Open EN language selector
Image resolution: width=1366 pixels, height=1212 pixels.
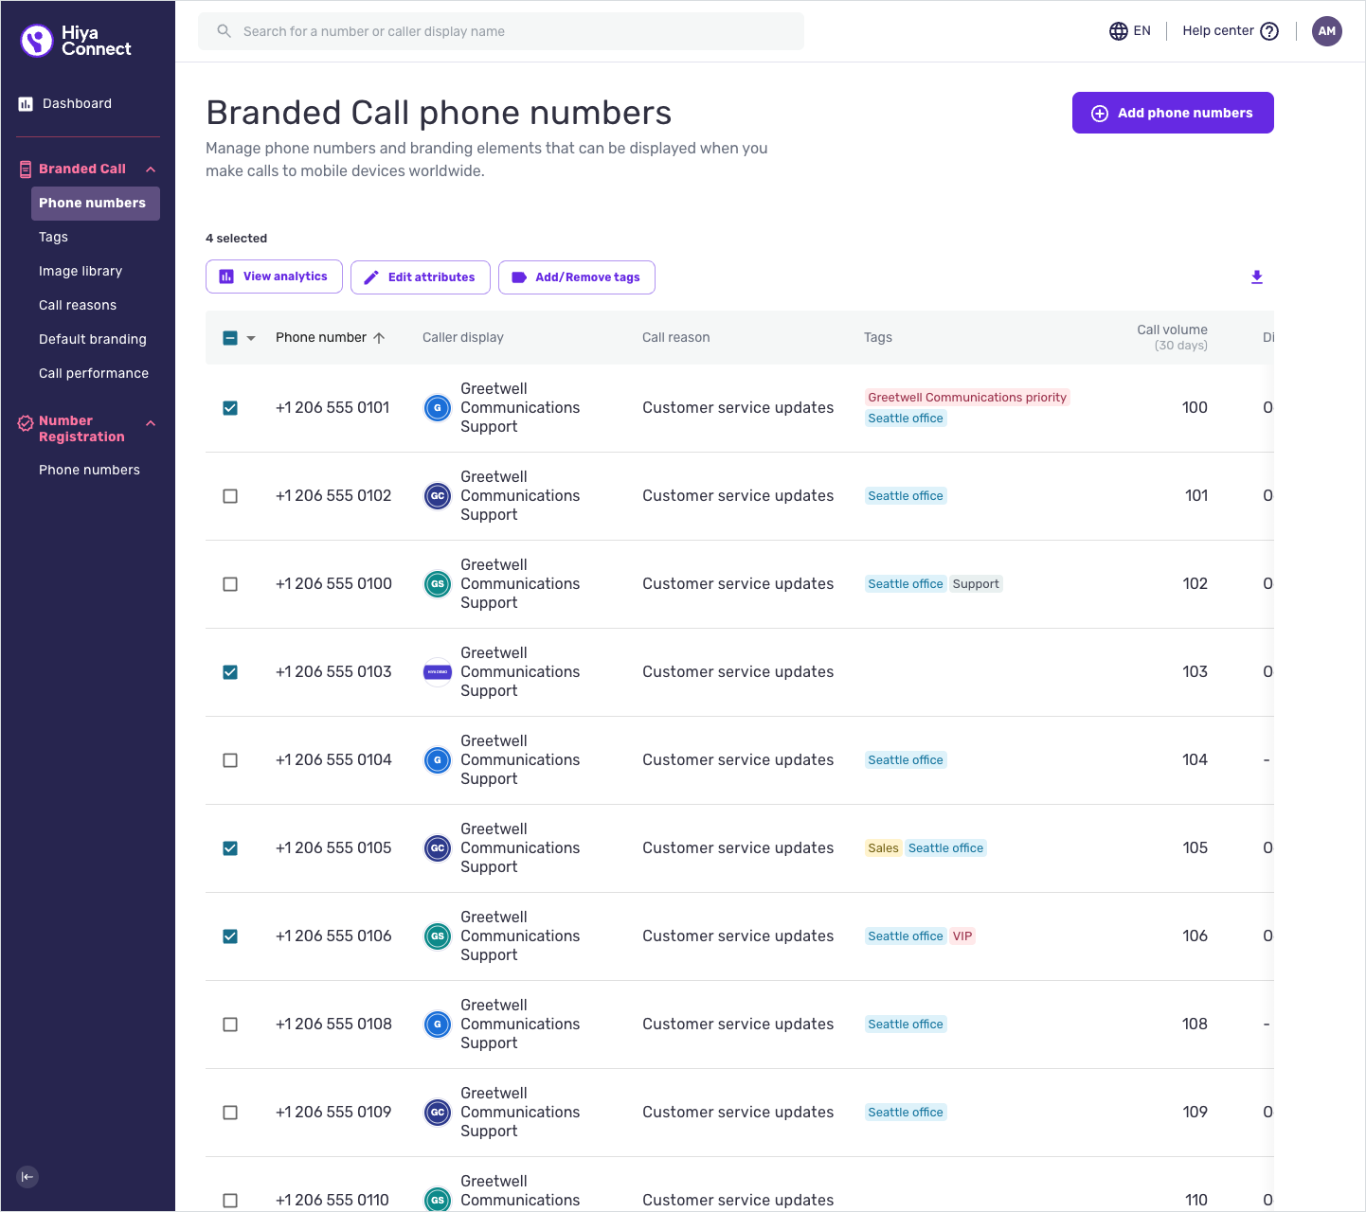pos(1130,31)
